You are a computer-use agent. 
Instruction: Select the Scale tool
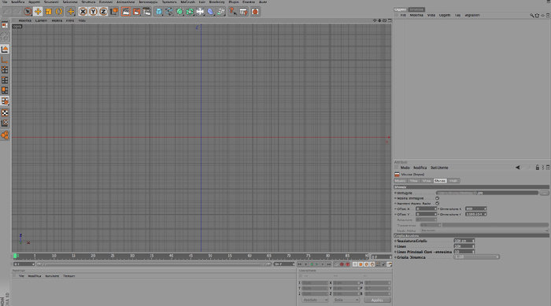(49, 12)
